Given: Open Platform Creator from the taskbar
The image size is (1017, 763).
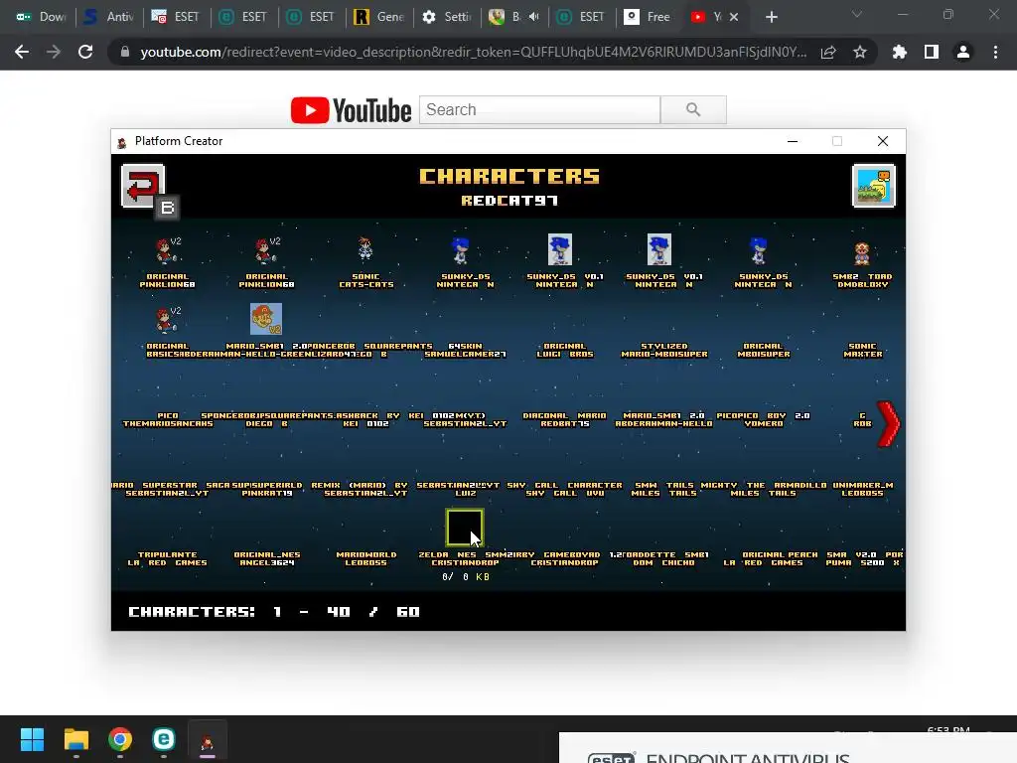Looking at the screenshot, I should click(x=208, y=740).
